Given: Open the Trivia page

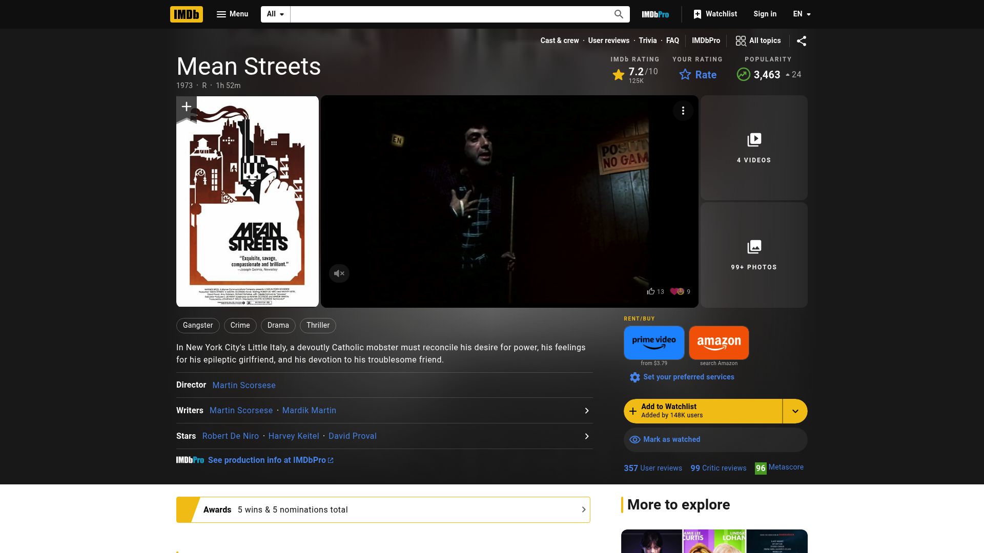Looking at the screenshot, I should [x=647, y=40].
